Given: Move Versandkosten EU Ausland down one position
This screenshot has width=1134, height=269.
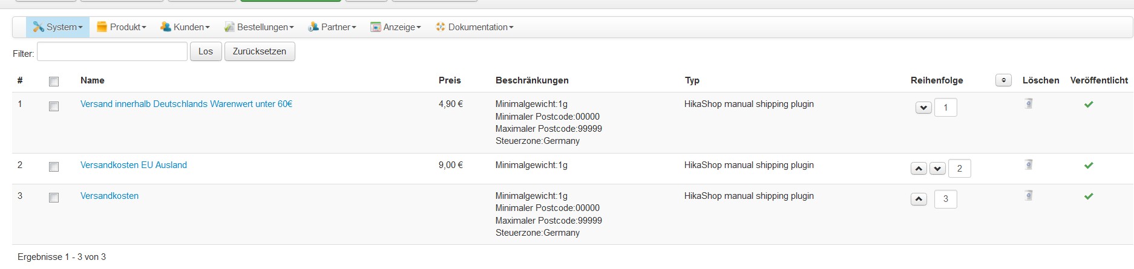Looking at the screenshot, I should 937,169.
